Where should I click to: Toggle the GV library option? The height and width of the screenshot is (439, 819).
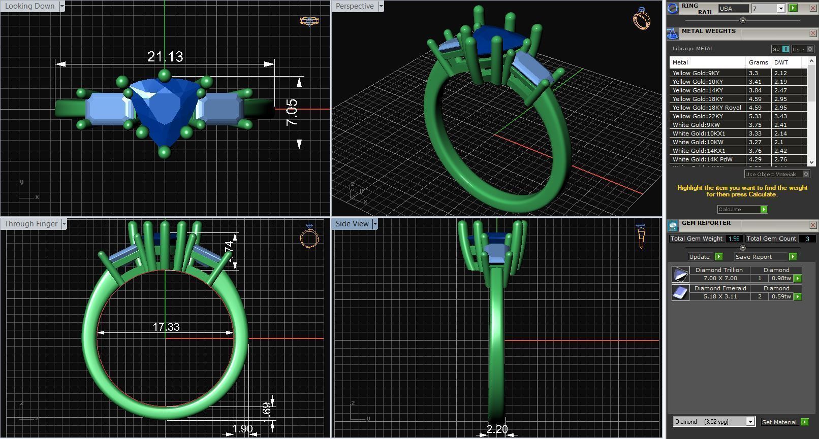(780, 49)
